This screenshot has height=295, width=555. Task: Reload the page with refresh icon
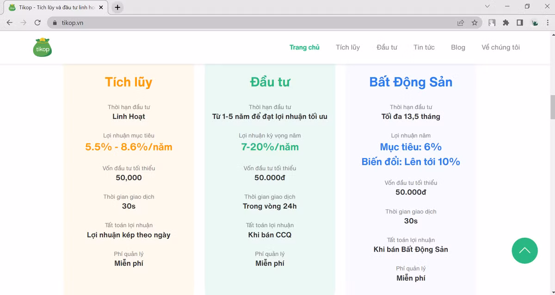[37, 23]
